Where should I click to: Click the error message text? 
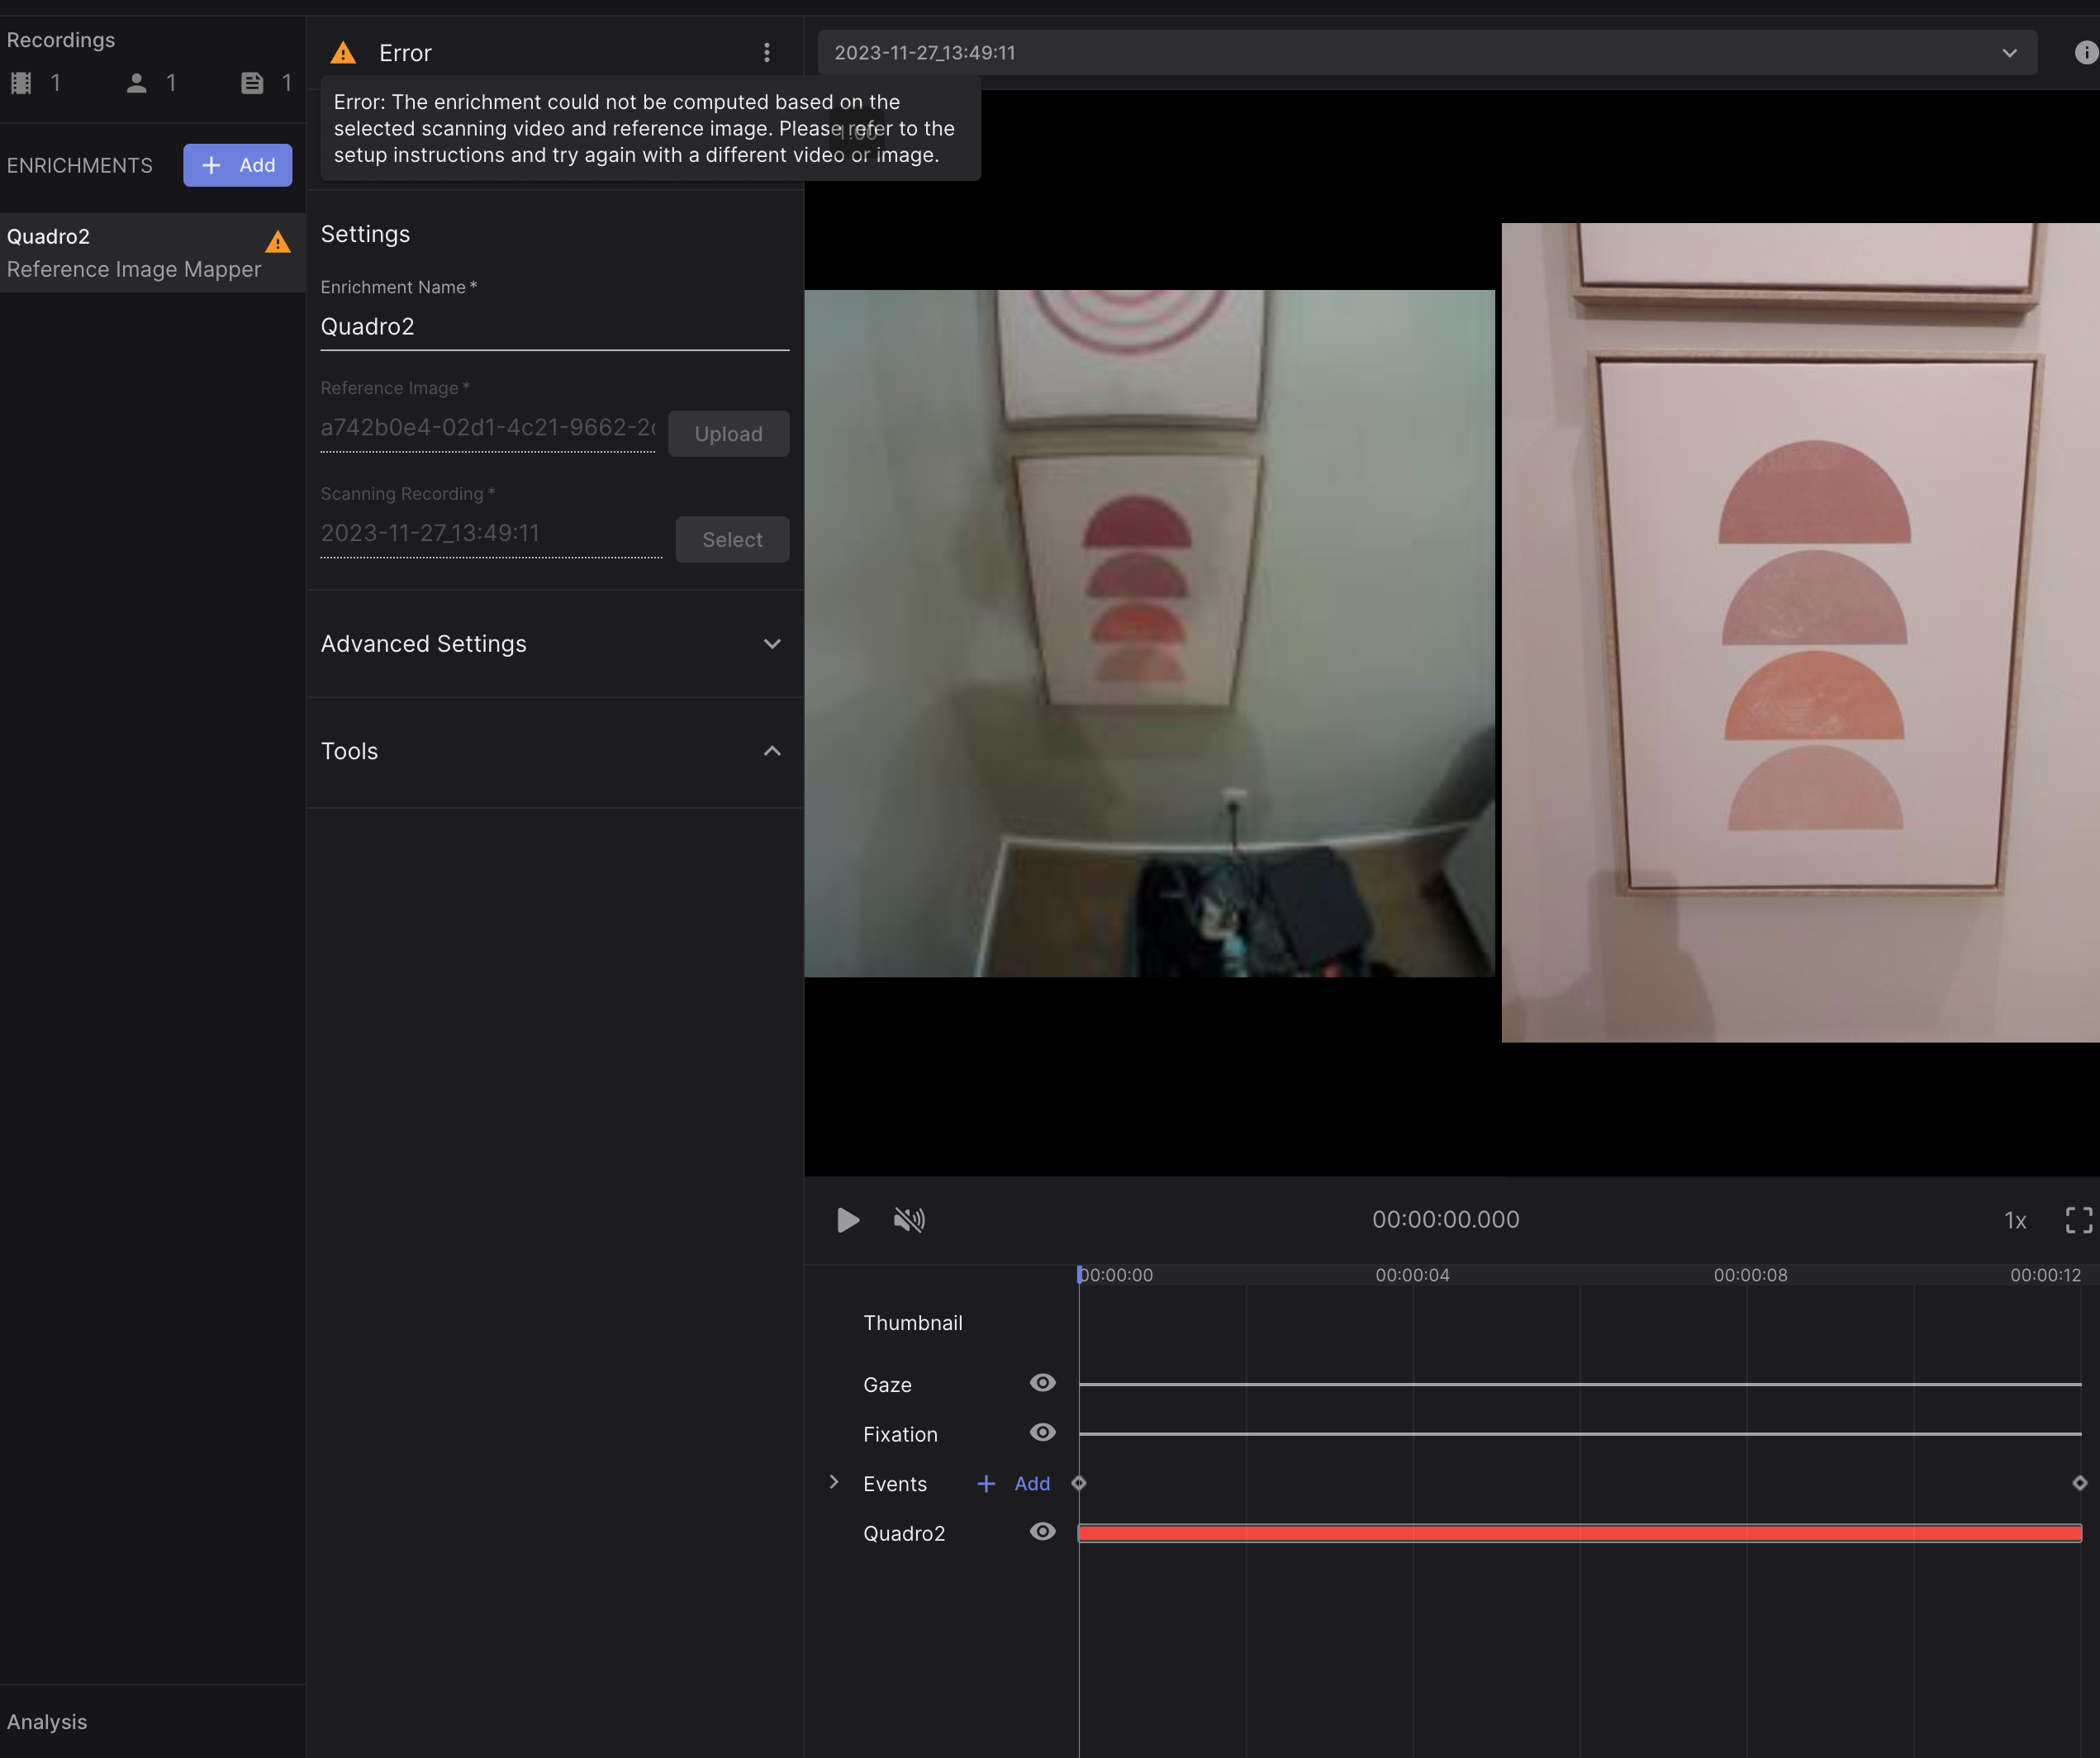click(645, 128)
